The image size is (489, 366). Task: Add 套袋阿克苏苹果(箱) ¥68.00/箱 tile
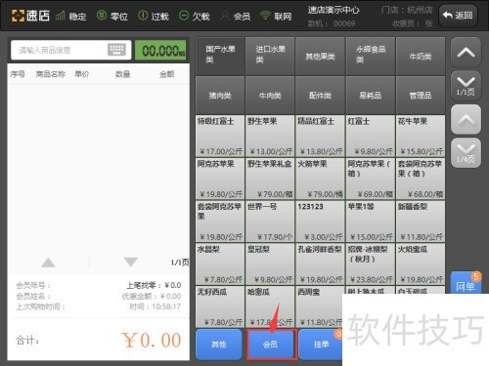421,179
